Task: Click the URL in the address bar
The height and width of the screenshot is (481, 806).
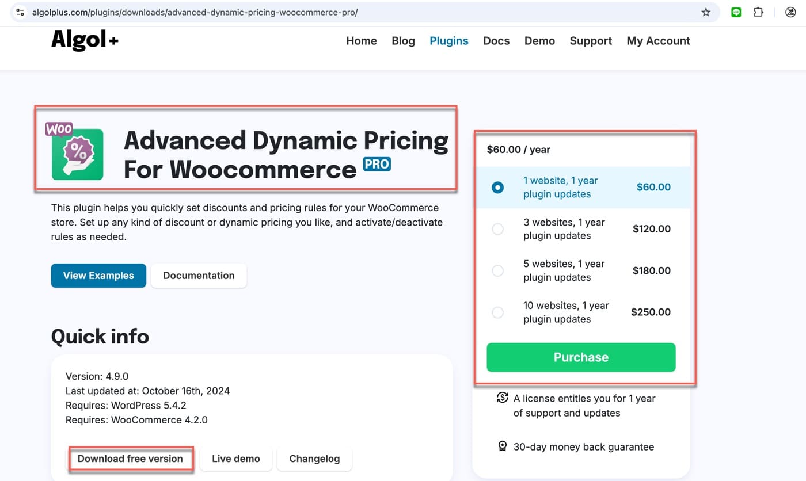Action: pyautogui.click(x=195, y=12)
